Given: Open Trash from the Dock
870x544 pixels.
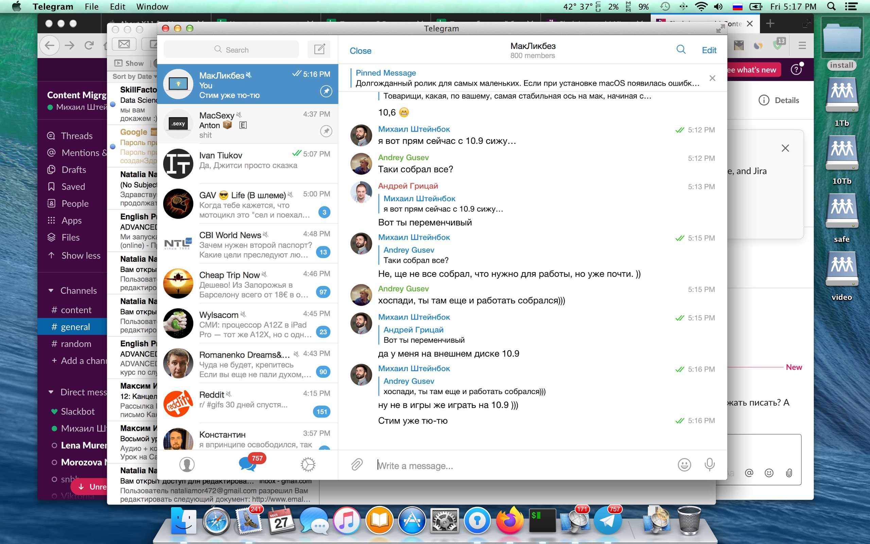Looking at the screenshot, I should tap(689, 520).
